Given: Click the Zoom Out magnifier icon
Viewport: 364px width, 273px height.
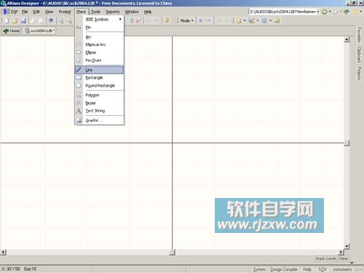Looking at the screenshot, I should tap(69, 21).
